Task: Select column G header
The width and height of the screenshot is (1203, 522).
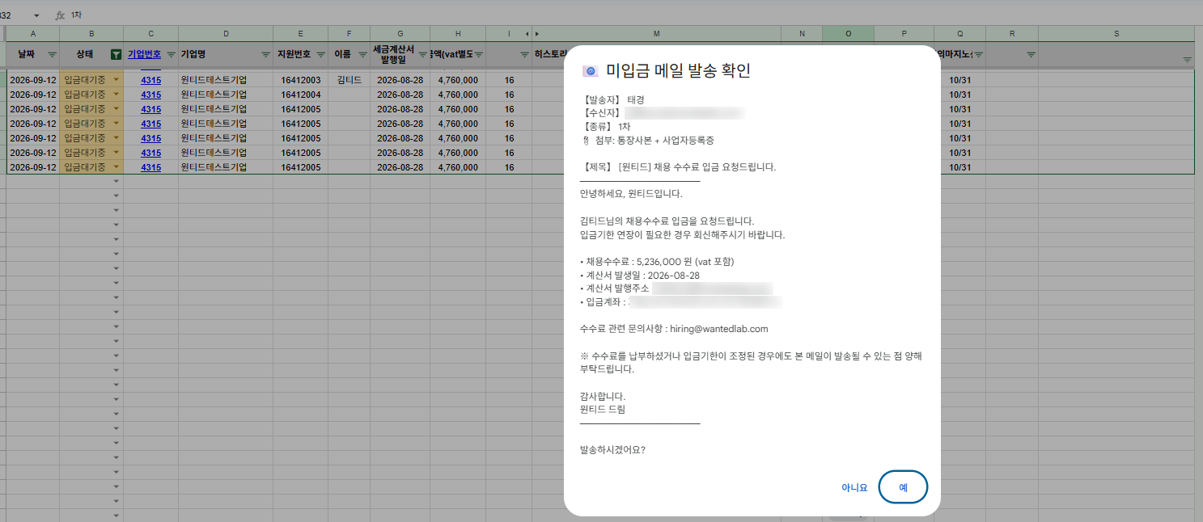Action: point(400,33)
